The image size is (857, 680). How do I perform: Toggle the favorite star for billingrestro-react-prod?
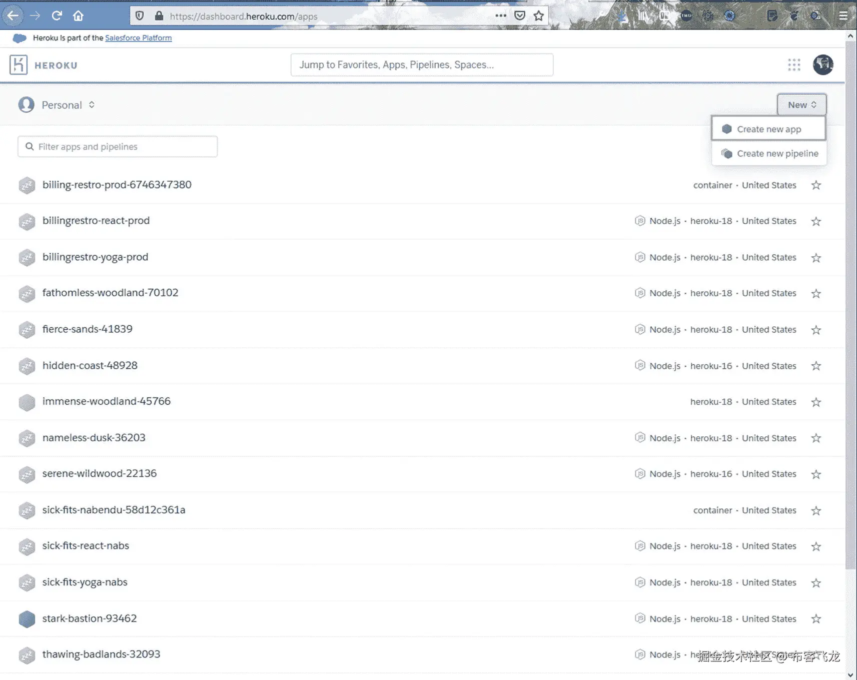click(816, 221)
